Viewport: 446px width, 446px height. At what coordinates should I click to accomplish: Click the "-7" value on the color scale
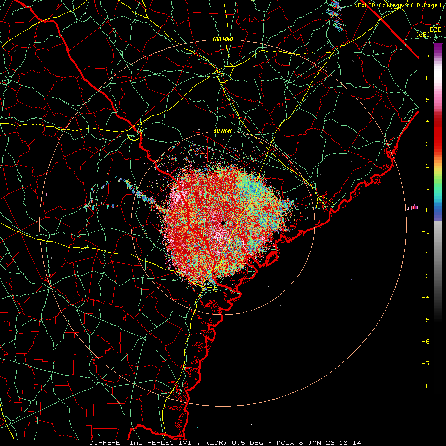pos(426,364)
